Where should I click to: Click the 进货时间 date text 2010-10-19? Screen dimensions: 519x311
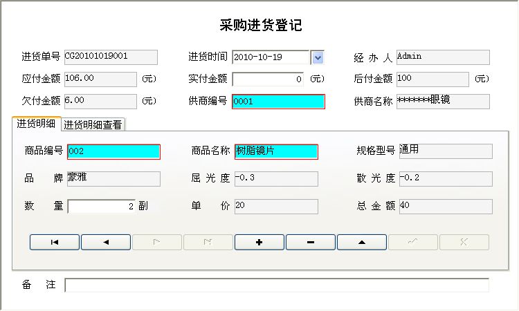click(x=271, y=57)
